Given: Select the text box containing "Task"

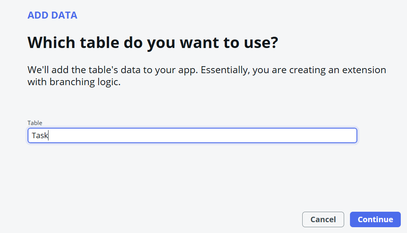Looking at the screenshot, I should pyautogui.click(x=192, y=135).
